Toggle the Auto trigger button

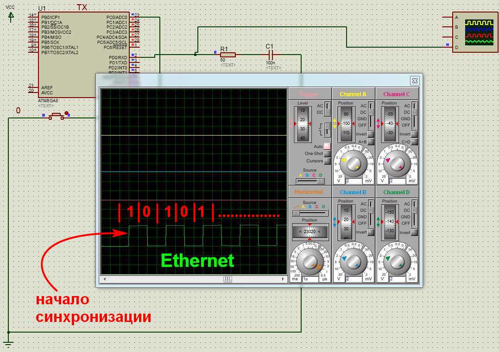327,146
